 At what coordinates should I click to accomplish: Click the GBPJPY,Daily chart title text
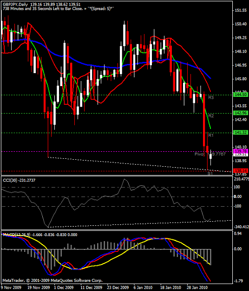pyautogui.click(x=15, y=5)
